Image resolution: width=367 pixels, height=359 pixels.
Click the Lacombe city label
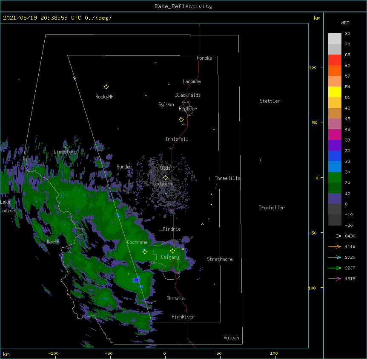click(x=192, y=81)
